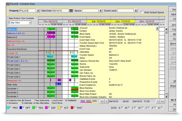182x121 pixels.
Task: Jump back with the double-left arrow button
Action: pos(102,102)
